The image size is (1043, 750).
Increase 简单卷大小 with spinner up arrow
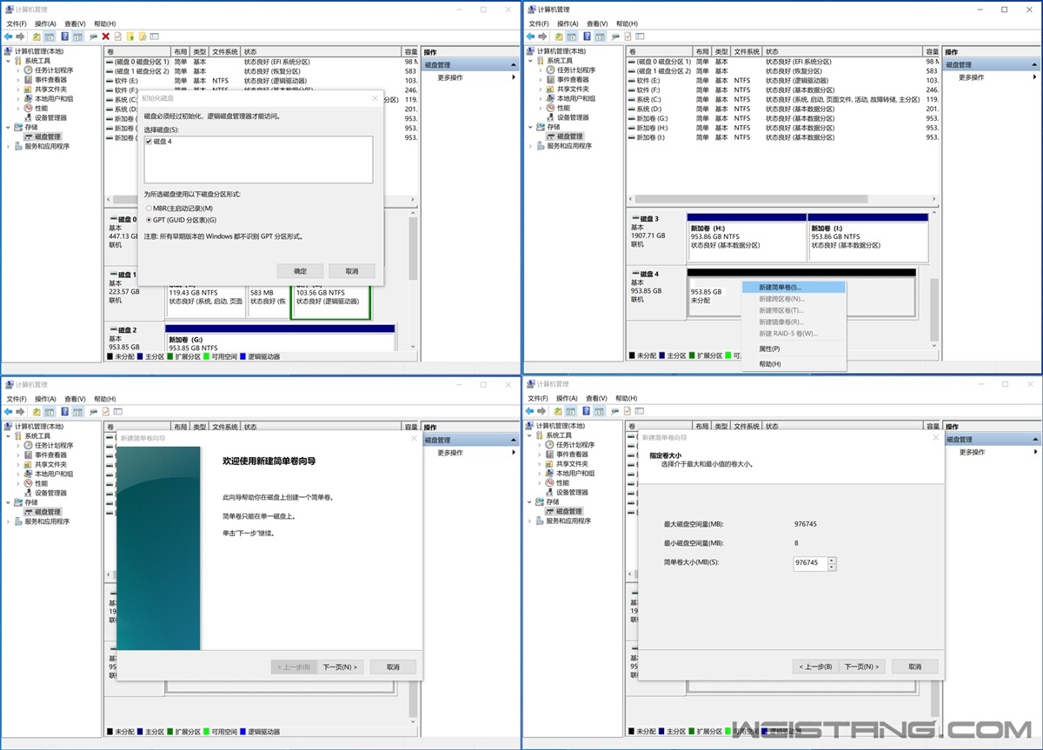tap(832, 560)
